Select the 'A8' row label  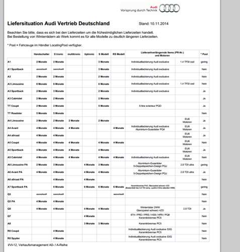pos(9,224)
